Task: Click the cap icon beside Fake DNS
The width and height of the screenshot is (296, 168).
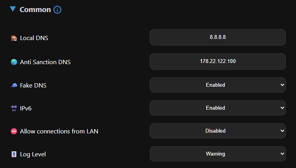Action: [x=14, y=85]
